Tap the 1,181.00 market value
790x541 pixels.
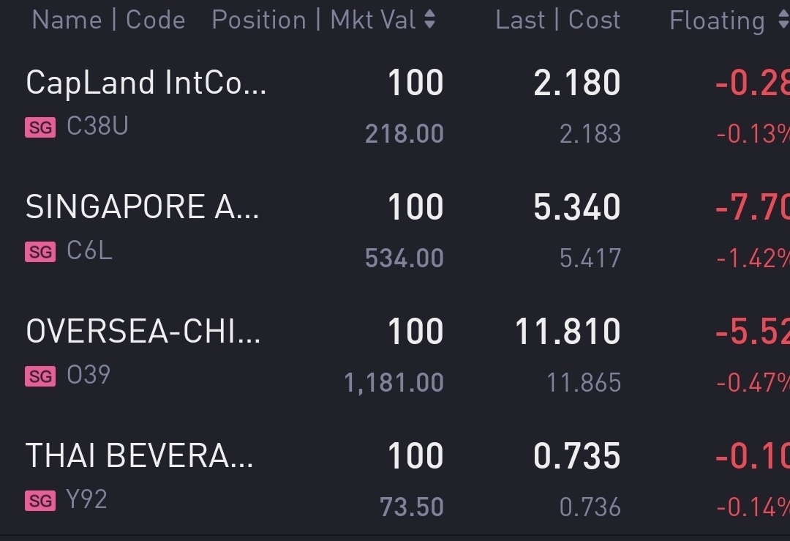(x=394, y=382)
